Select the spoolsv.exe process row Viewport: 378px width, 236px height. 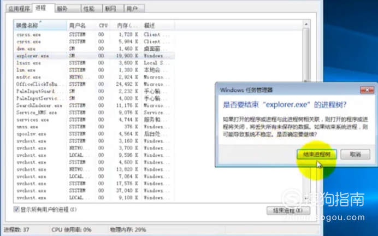coord(94,134)
